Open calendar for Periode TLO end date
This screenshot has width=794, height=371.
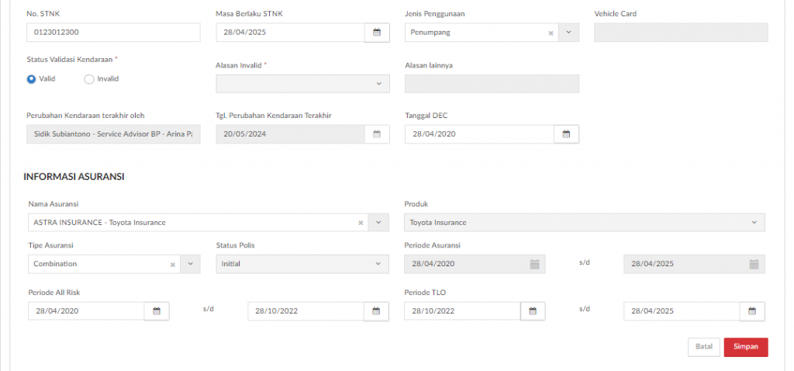tap(752, 311)
